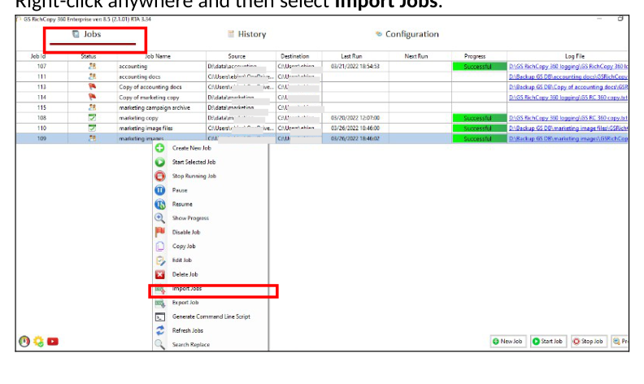Click red flag status for Copy of accounting docs
644x384 pixels.
click(x=92, y=86)
